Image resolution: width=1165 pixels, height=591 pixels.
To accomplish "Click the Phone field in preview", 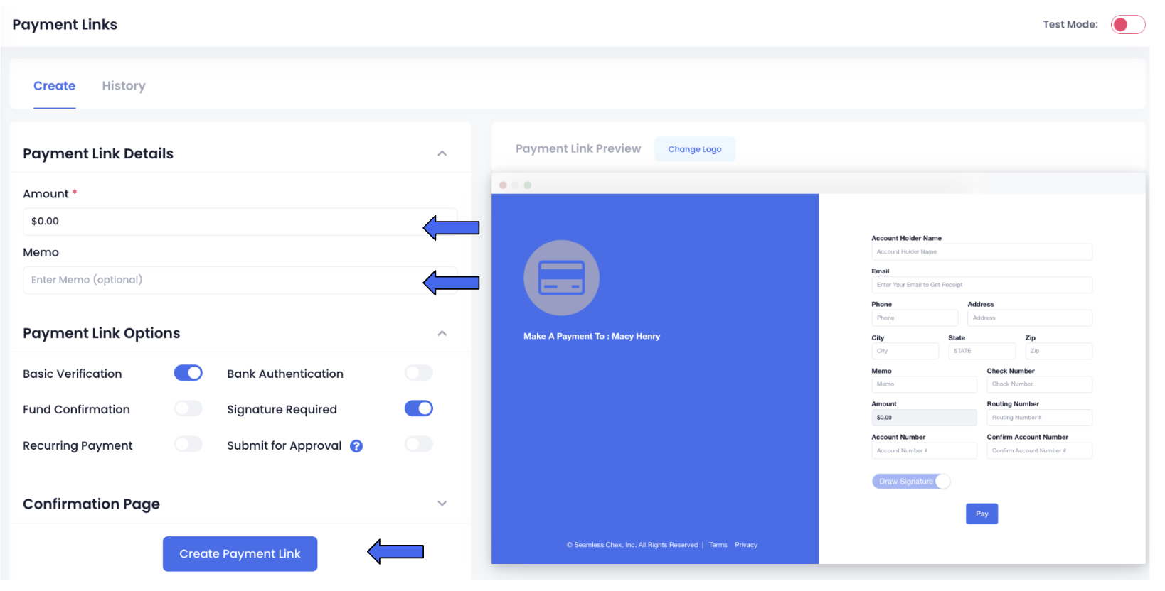I will (x=915, y=318).
